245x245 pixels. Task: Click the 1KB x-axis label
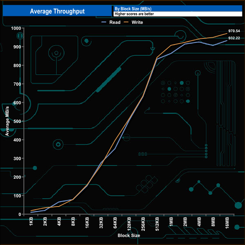31,221
